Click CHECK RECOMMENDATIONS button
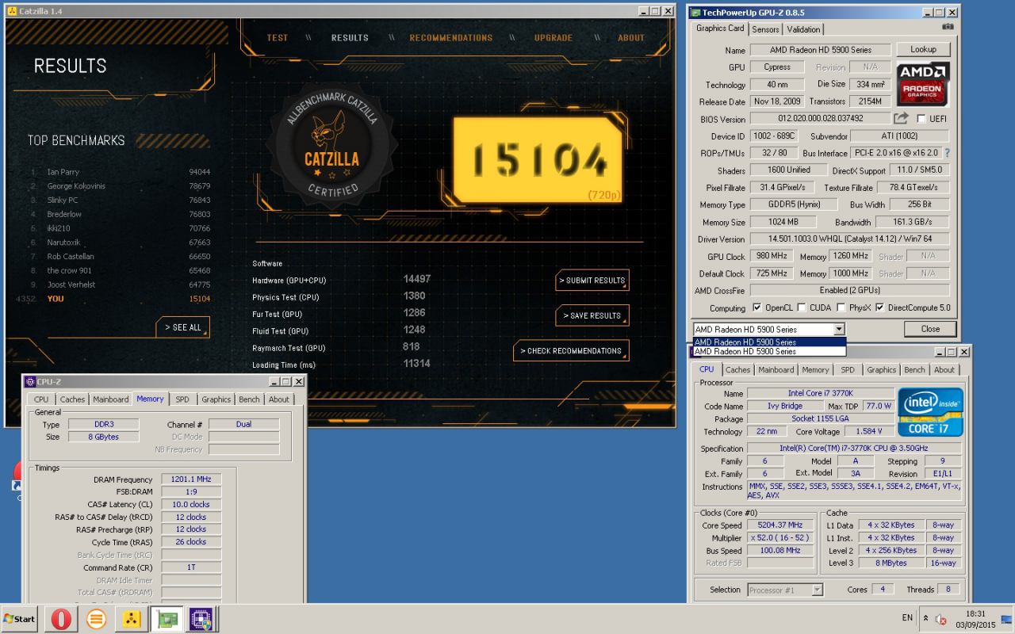 571,350
